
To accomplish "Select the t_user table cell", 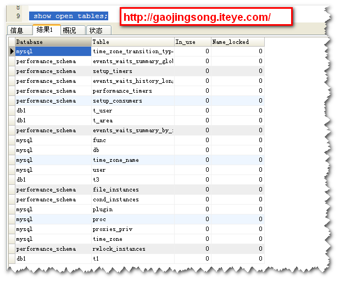I will [x=133, y=110].
